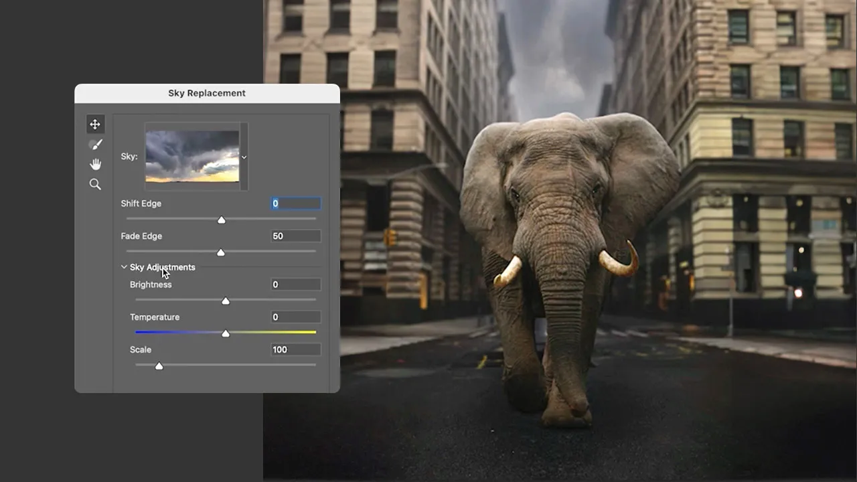
Task: Click the Scale value field
Action: point(295,349)
